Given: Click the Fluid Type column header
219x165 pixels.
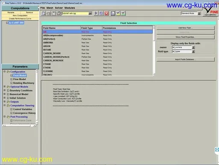Looking at the screenshot, I should (92, 28).
